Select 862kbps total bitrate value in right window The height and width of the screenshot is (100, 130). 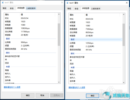pos(89,32)
